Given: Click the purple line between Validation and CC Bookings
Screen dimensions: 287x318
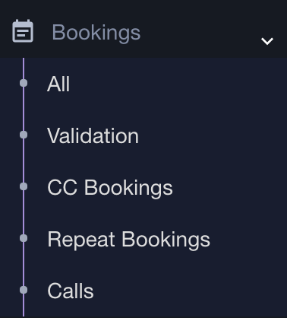Looking at the screenshot, I should tap(24, 161).
